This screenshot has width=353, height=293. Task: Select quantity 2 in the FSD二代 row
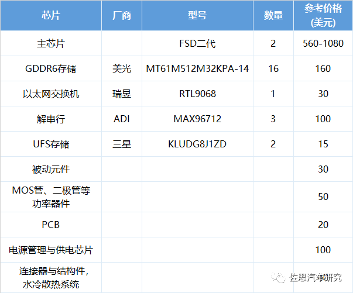tap(273, 43)
